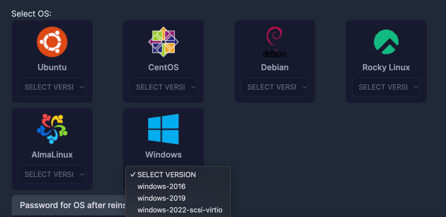Viewport: 446px width, 217px height.
Task: Expand Rocky Linux version dropdown
Action: (x=386, y=87)
